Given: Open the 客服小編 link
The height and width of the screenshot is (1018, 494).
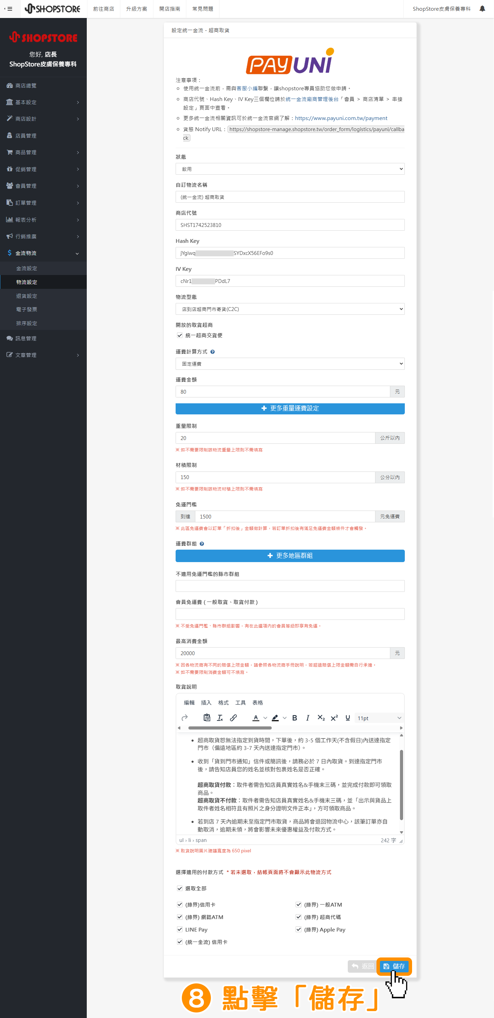Looking at the screenshot, I should point(247,89).
